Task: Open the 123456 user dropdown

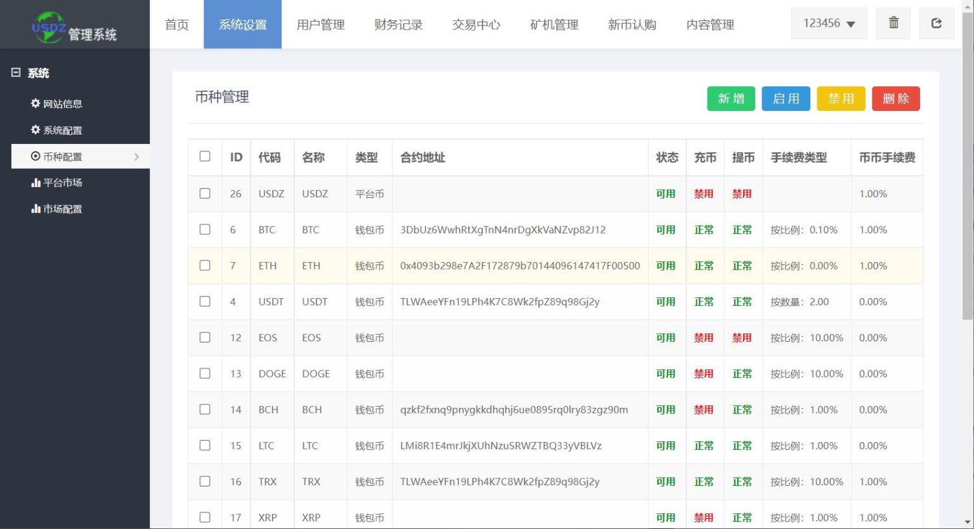Action: pos(829,23)
